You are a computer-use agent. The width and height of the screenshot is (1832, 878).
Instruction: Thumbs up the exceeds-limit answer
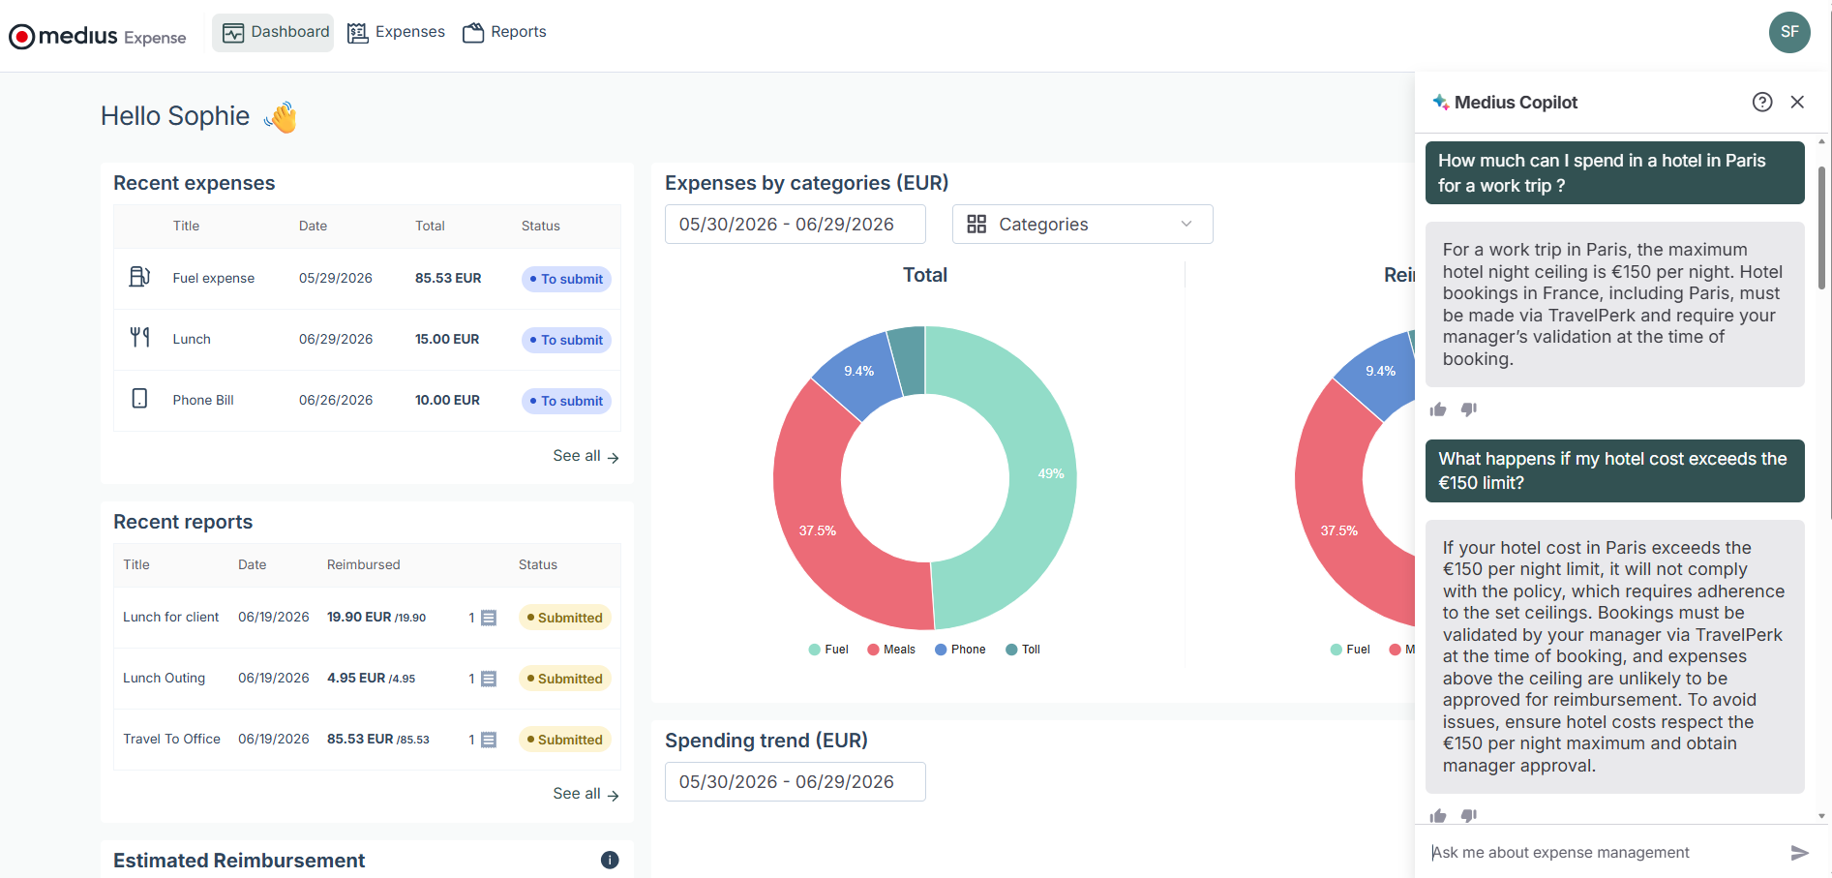1438,816
